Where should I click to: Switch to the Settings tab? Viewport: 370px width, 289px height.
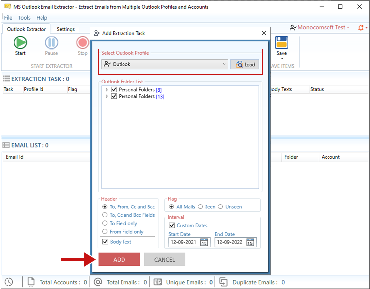(66, 29)
